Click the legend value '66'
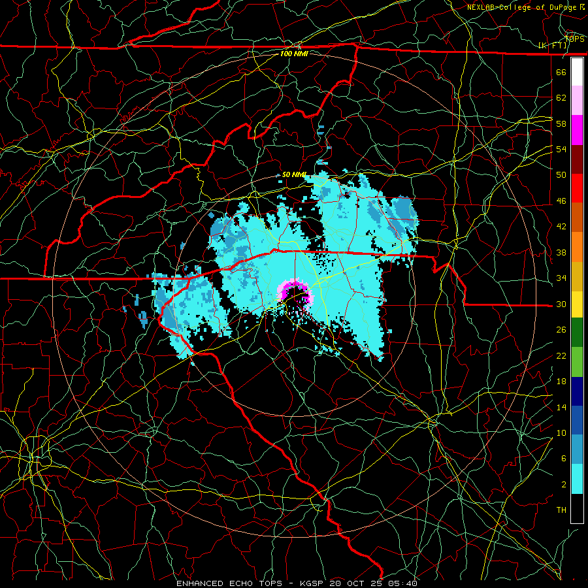 point(561,72)
